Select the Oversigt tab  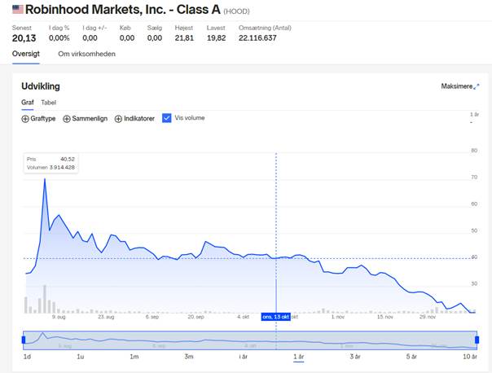pyautogui.click(x=26, y=54)
